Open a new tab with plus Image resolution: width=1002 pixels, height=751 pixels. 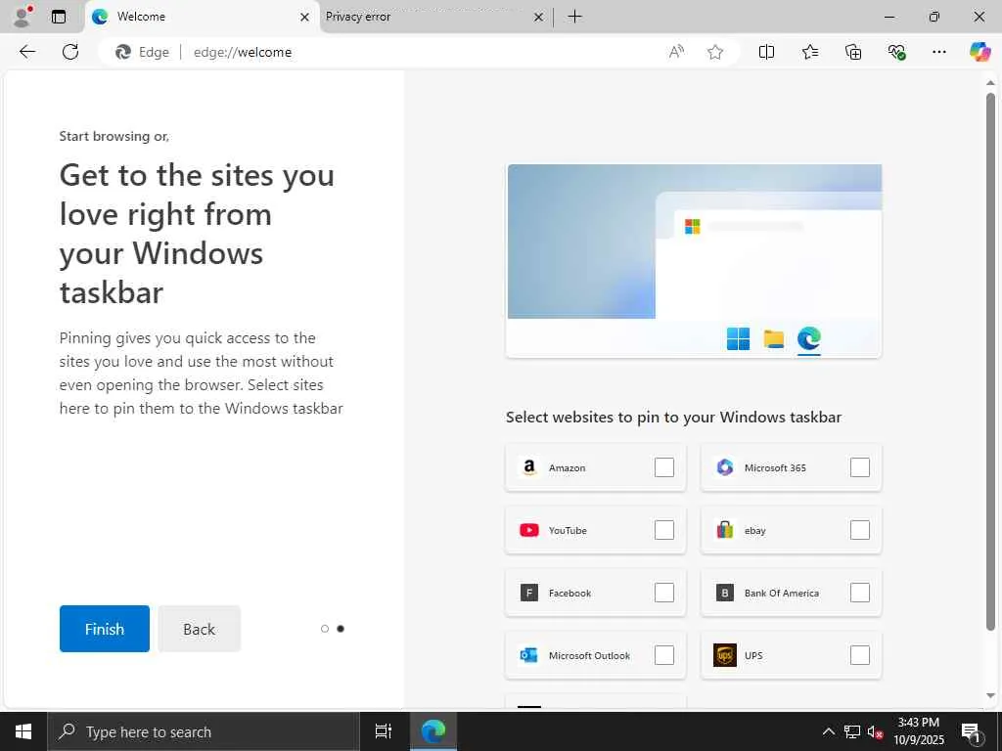[574, 17]
